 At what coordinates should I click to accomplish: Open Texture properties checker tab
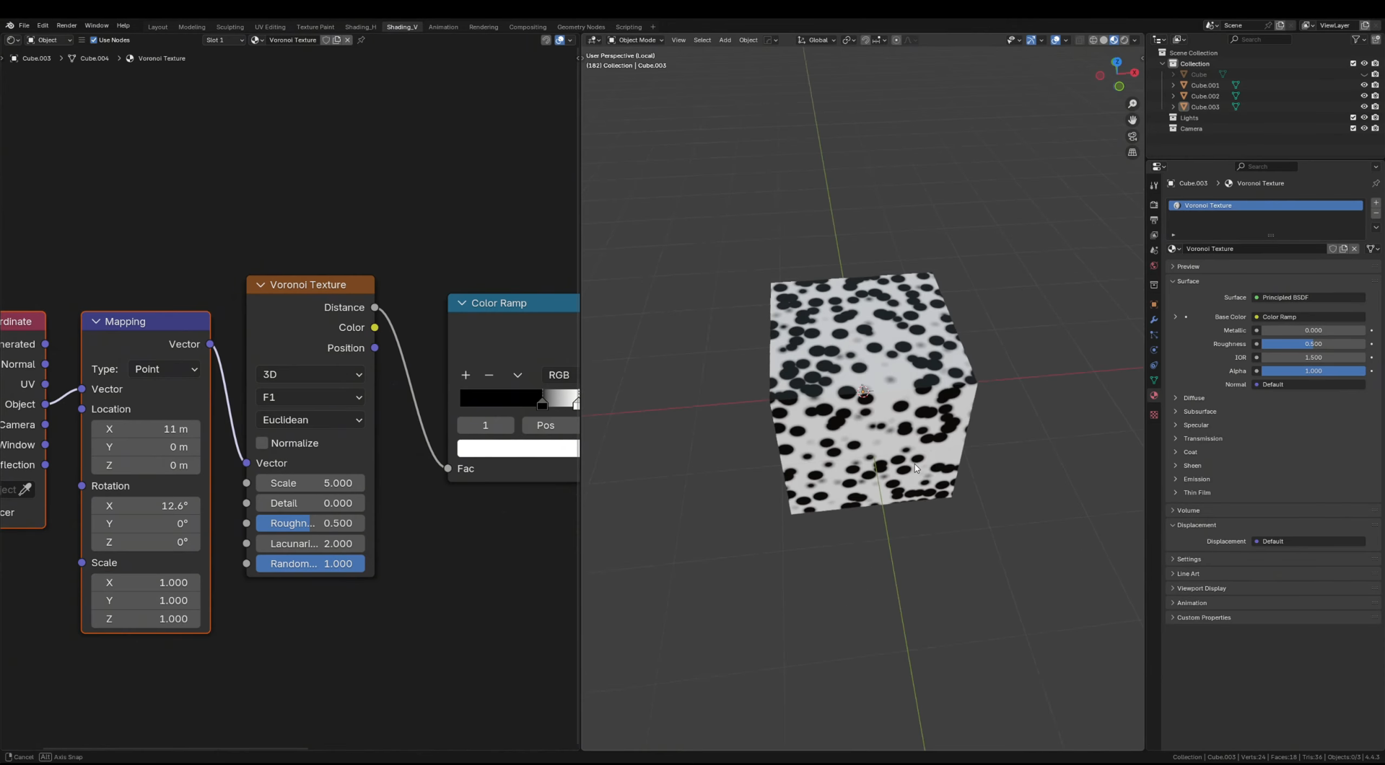click(x=1154, y=415)
